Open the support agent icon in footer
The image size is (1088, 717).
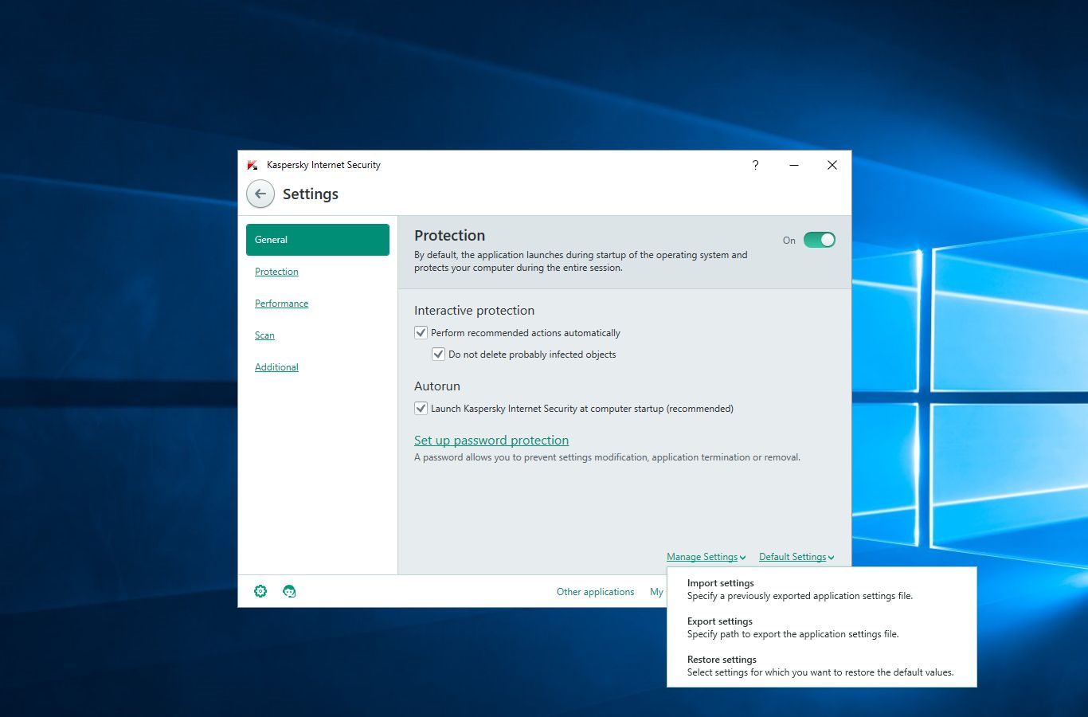(289, 591)
